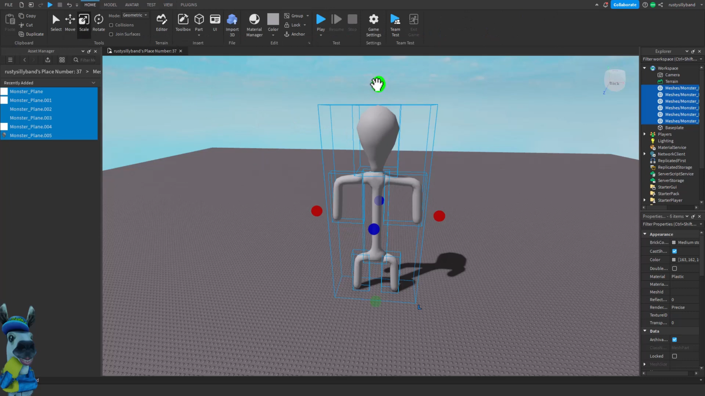Toggle Join Surfaces on
This screenshot has width=705, height=396.
[x=112, y=34]
